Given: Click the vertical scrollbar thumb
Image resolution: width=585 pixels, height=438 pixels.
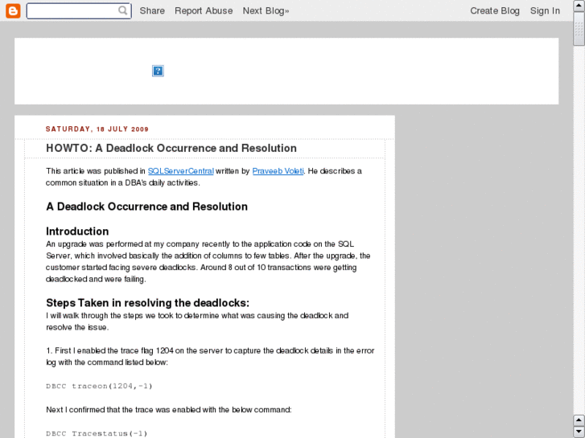Looking at the screenshot, I should click(579, 29).
